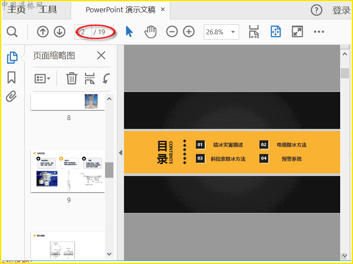Click the / 19 total pages label
The width and height of the screenshot is (353, 264).
coord(99,32)
